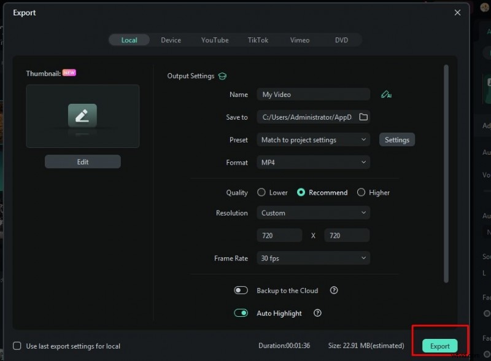Enable Backup to the Cloud toggle
The width and height of the screenshot is (491, 361).
click(x=241, y=290)
